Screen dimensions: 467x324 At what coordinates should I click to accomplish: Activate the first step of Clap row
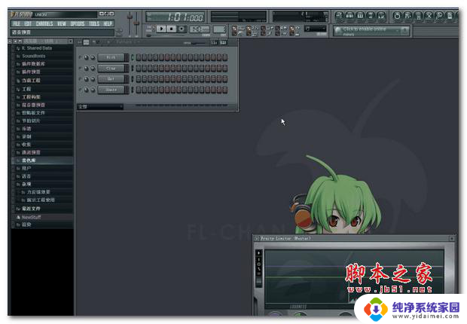point(139,69)
